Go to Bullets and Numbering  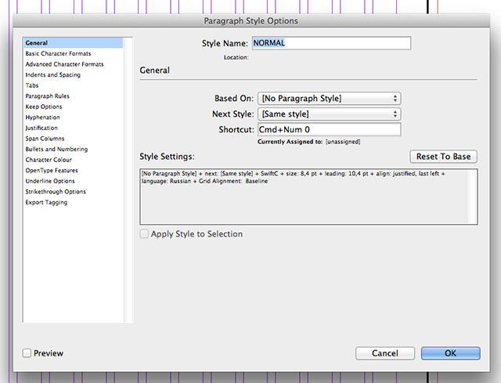[56, 149]
